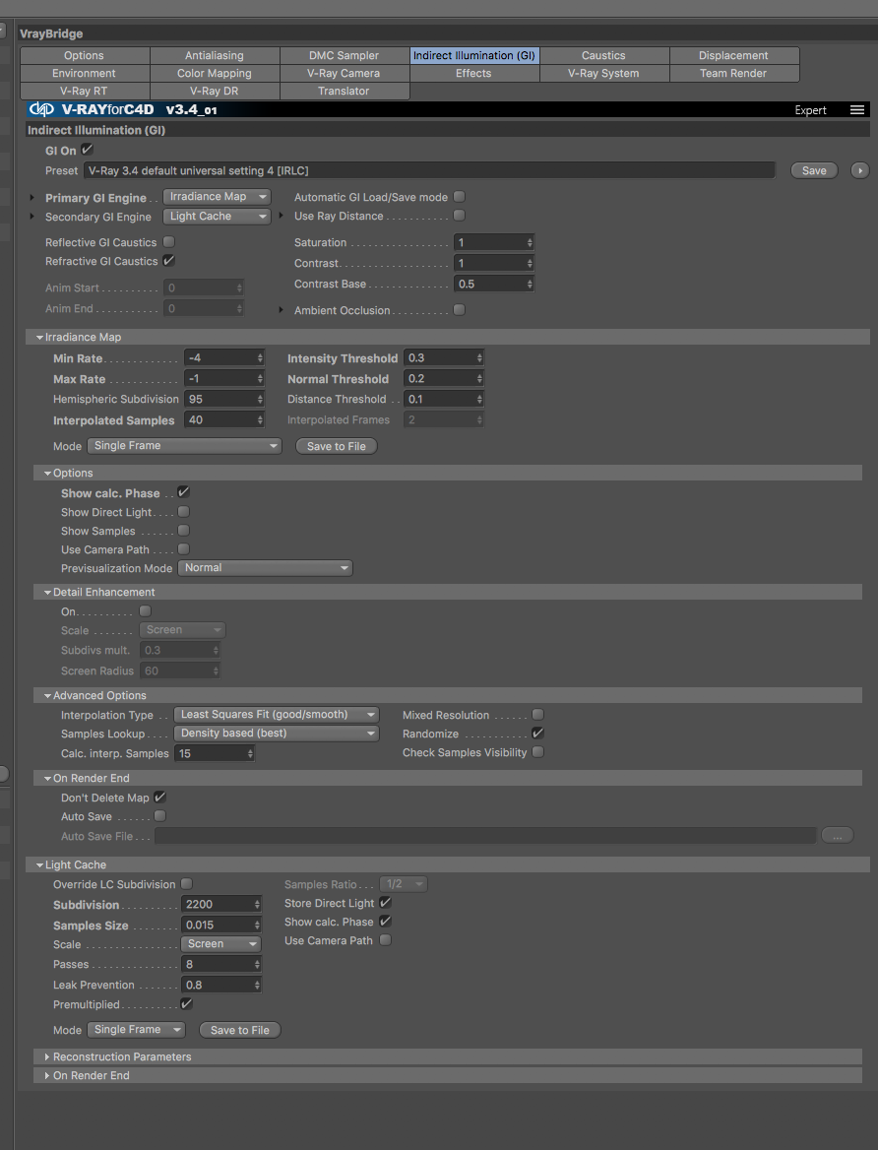Open the Displacement tab
The image size is (878, 1150).
tap(733, 56)
